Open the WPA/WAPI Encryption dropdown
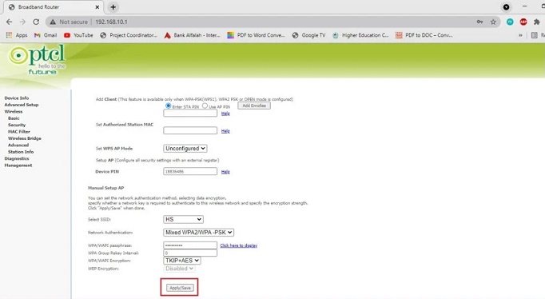This screenshot has height=299, width=545. [x=181, y=261]
